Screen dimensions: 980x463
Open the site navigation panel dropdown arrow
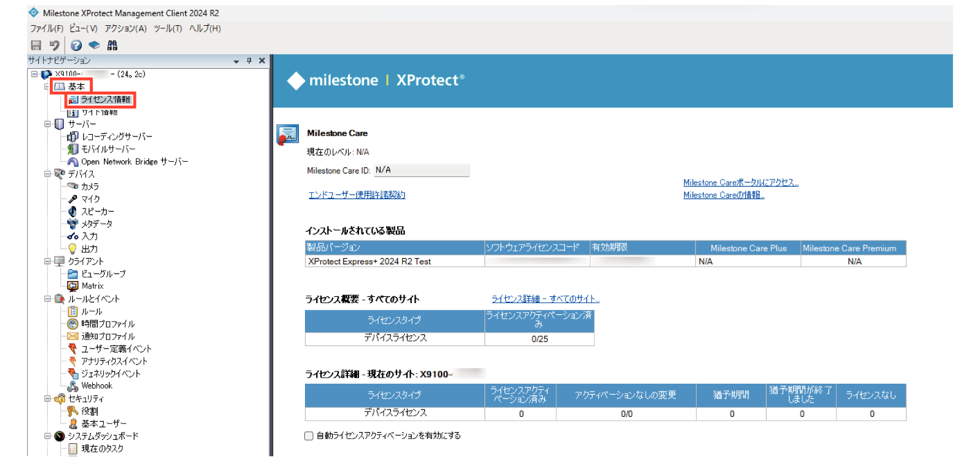point(236,61)
